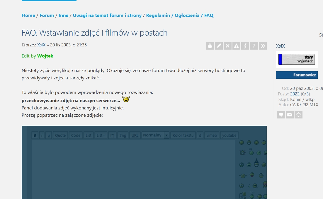Click the "stary wyjadacz" rank image

297,59
